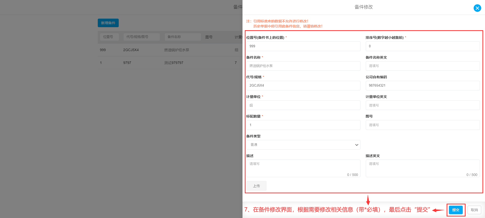Open the 备件类型 dropdown showing 普通
This screenshot has height=218, width=485.
pyautogui.click(x=303, y=145)
